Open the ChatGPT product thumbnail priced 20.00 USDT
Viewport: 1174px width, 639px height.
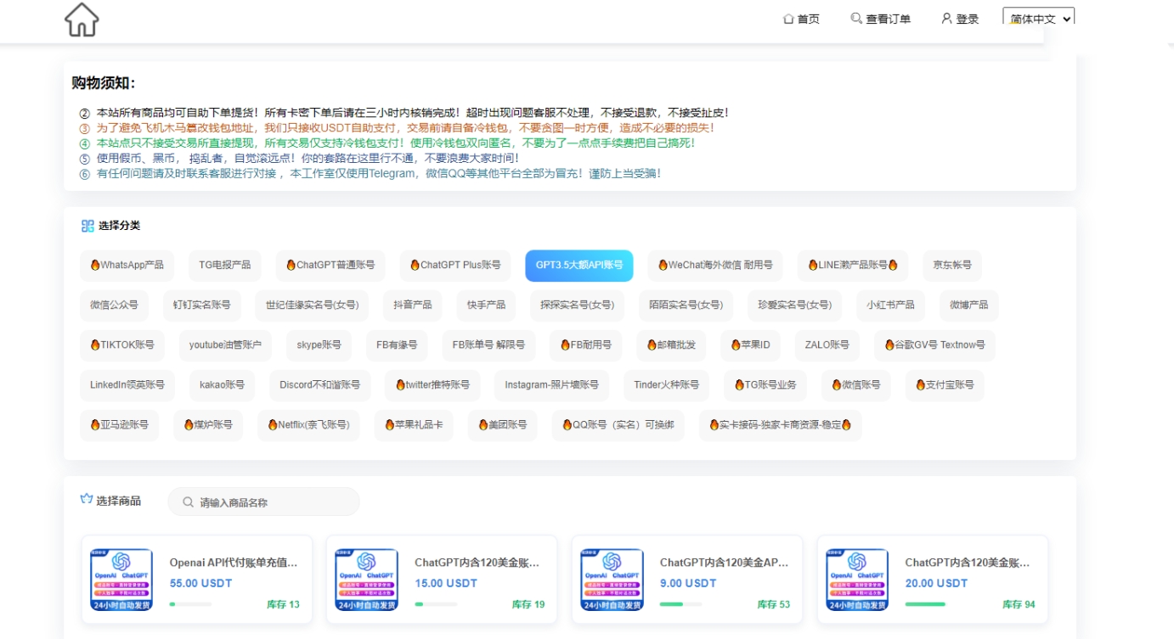(x=857, y=580)
